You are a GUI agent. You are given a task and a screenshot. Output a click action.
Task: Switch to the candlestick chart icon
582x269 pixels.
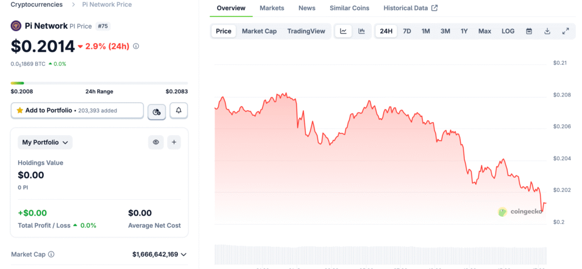point(361,31)
